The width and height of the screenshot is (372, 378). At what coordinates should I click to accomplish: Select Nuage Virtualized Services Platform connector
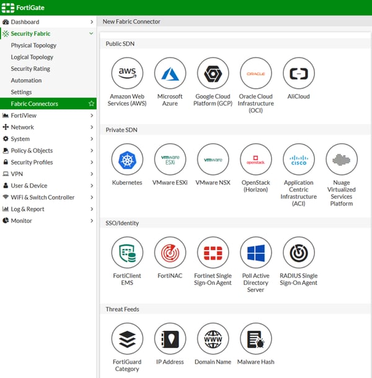click(342, 160)
